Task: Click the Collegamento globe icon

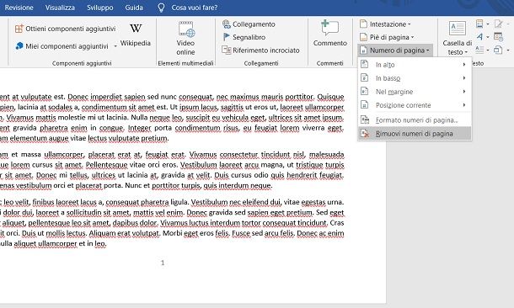Action: 227,24
